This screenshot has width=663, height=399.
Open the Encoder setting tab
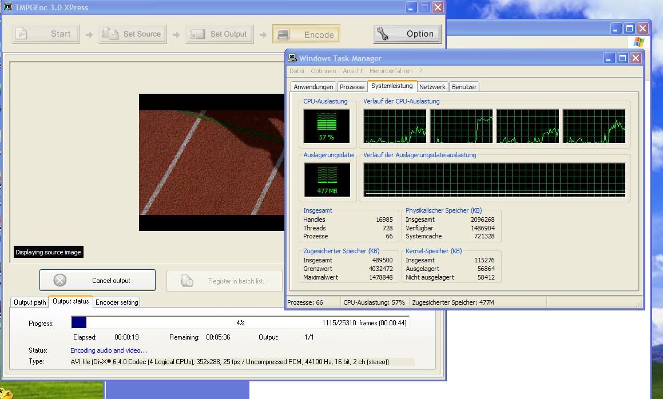point(117,302)
